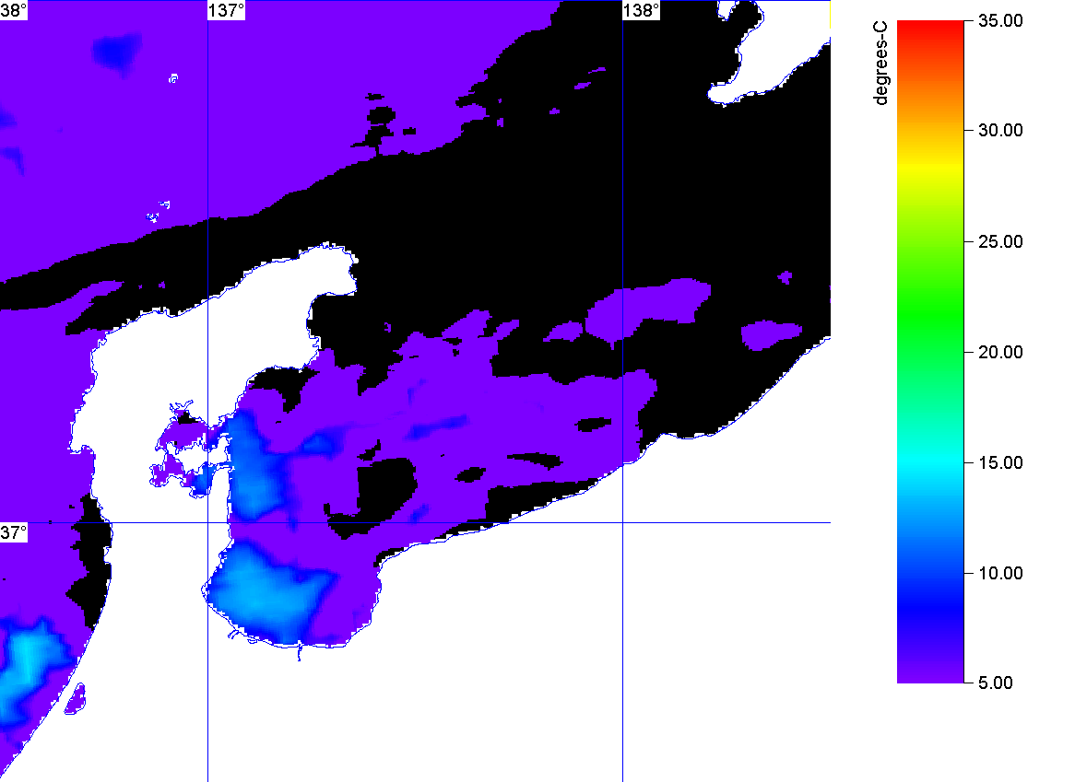
Task: Click the temperature color scale bar
Action: (x=930, y=351)
